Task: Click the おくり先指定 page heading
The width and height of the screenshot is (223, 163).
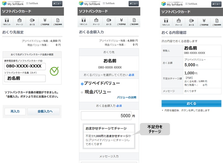Action: point(13,32)
